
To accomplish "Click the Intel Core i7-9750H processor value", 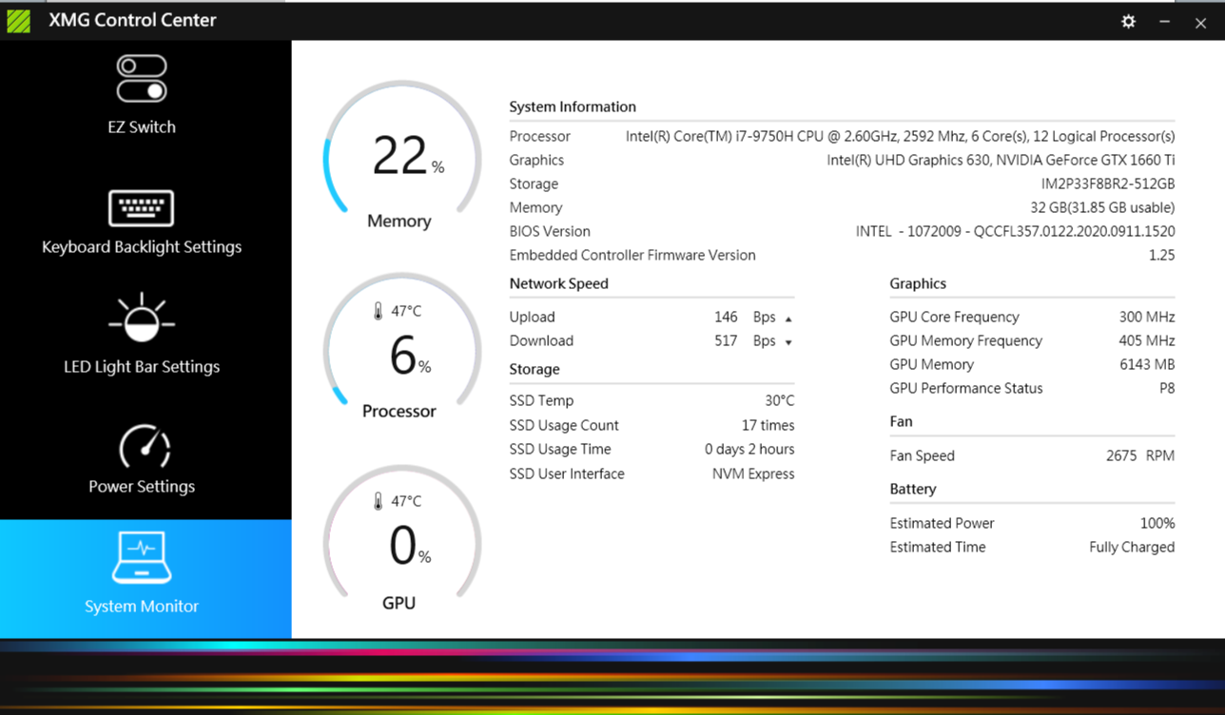I will [900, 136].
